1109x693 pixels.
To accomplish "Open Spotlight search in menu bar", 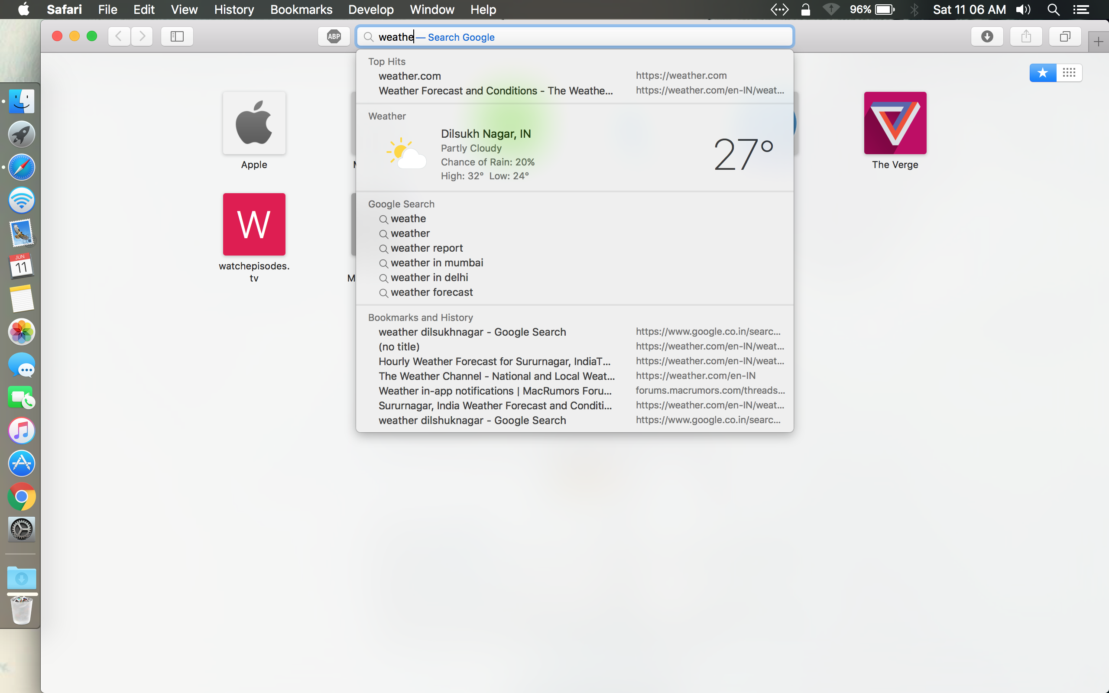I will [x=1053, y=9].
